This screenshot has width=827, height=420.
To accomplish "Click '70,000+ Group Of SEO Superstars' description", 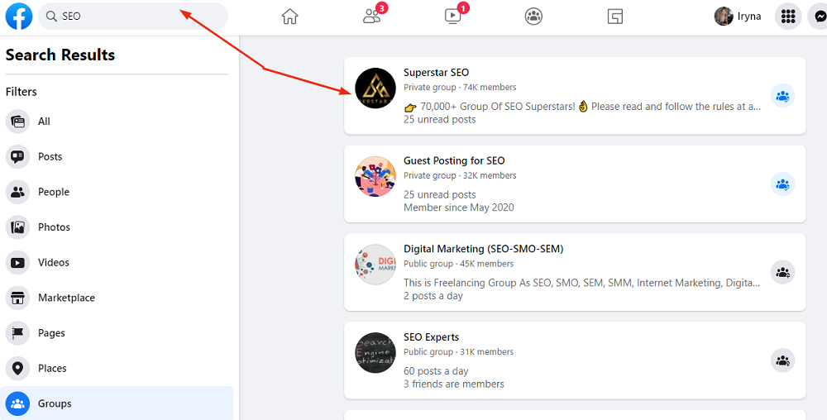I will [x=582, y=107].
